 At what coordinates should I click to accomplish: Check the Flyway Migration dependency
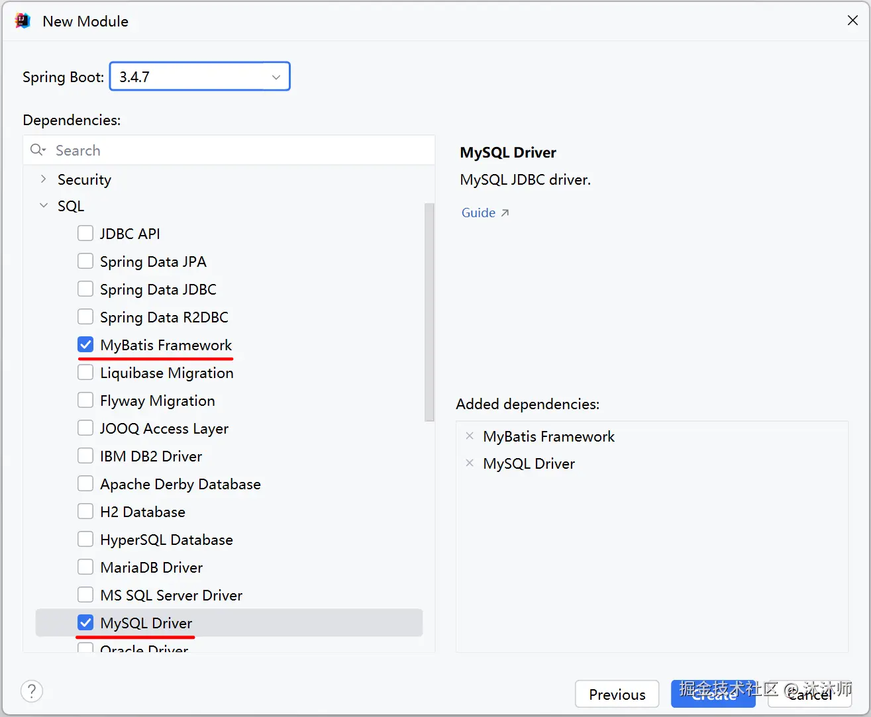coord(85,400)
